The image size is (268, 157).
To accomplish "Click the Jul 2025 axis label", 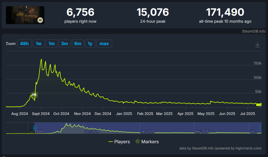I will [248, 114].
